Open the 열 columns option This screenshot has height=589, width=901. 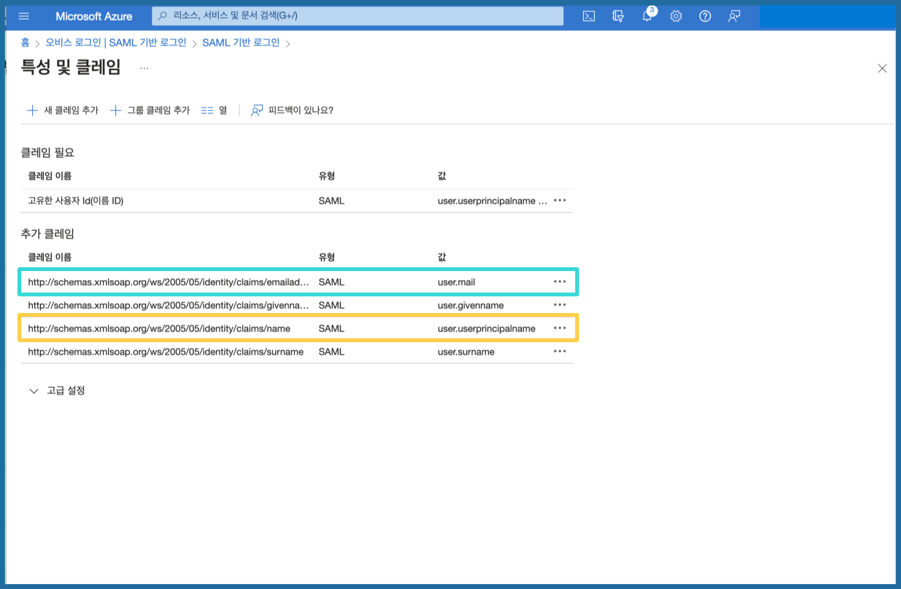(x=214, y=110)
